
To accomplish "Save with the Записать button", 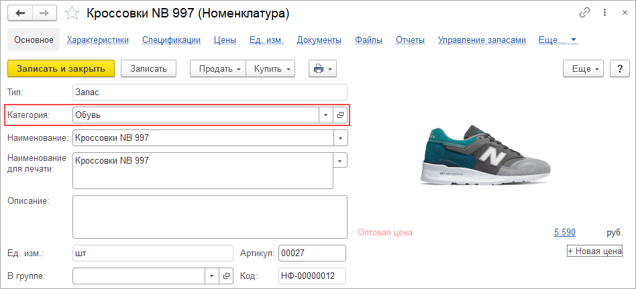I will click(148, 68).
